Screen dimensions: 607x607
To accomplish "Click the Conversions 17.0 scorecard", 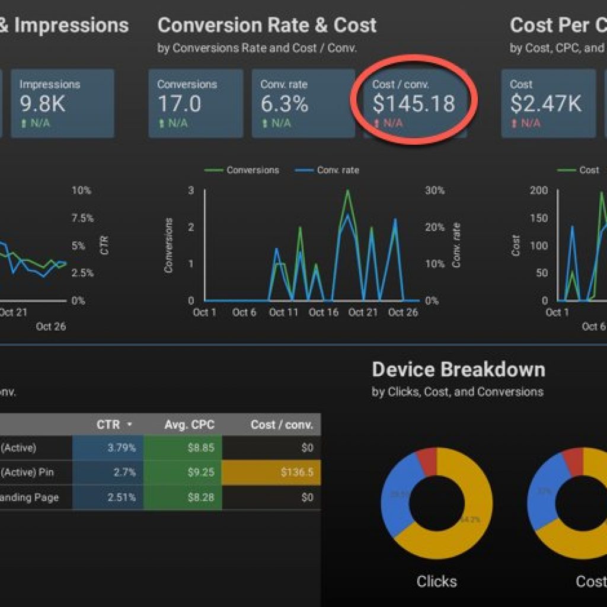I will [196, 103].
